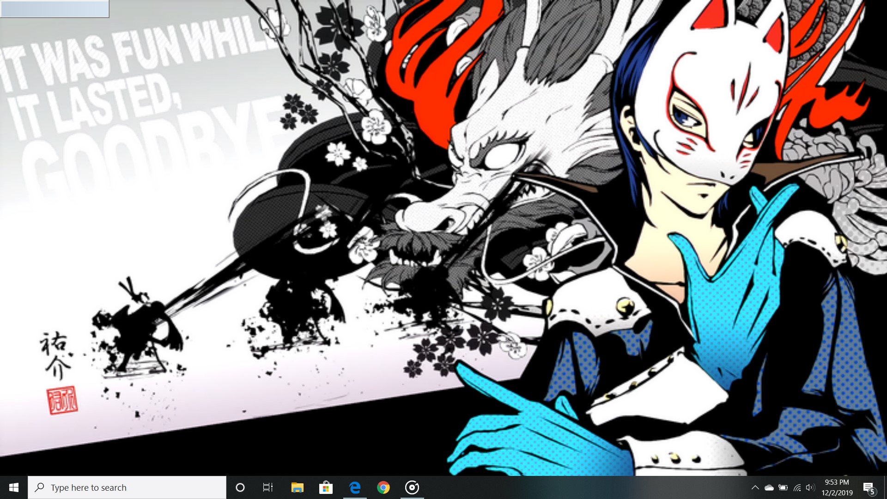The image size is (887, 499).
Task: Open clock showing 9:53 PM
Action: (x=837, y=487)
